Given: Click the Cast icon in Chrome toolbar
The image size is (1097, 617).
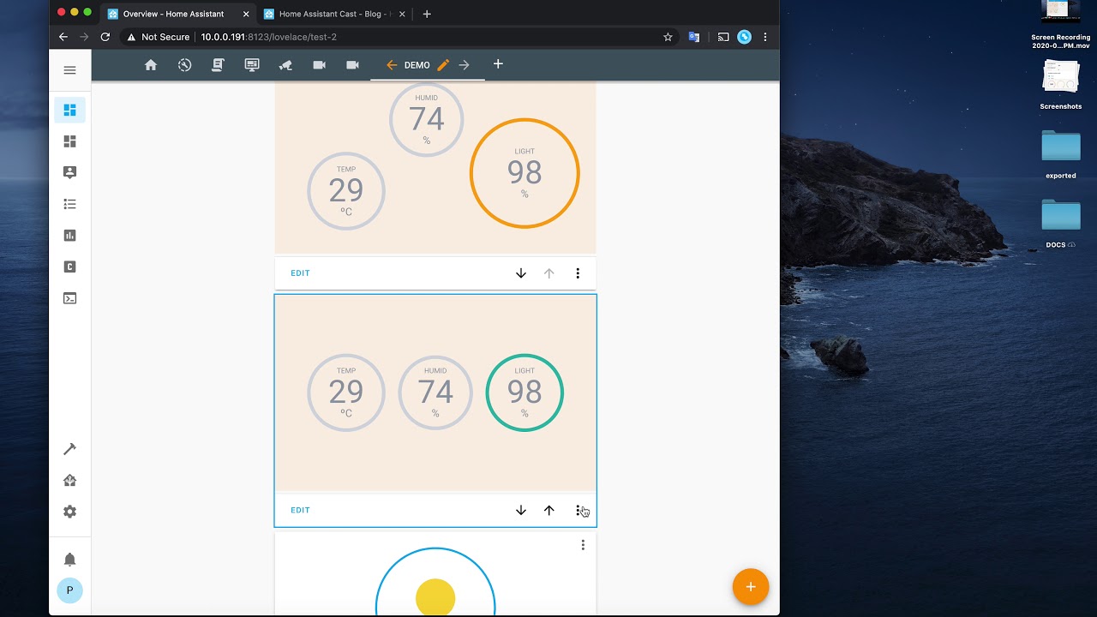Looking at the screenshot, I should click(x=723, y=37).
